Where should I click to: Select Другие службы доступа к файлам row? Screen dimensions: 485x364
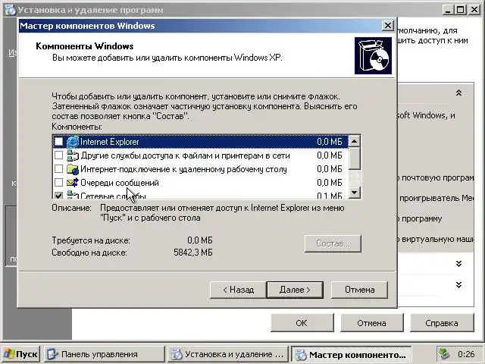pos(201,155)
